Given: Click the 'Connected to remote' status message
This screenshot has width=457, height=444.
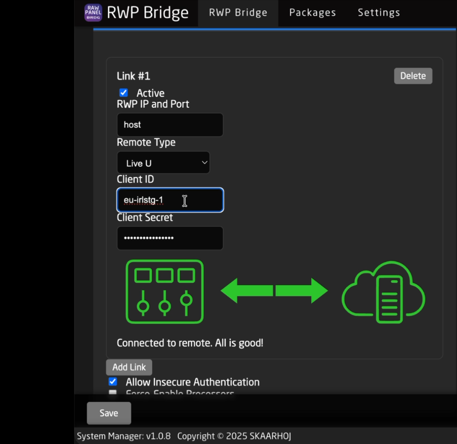Looking at the screenshot, I should 190,343.
